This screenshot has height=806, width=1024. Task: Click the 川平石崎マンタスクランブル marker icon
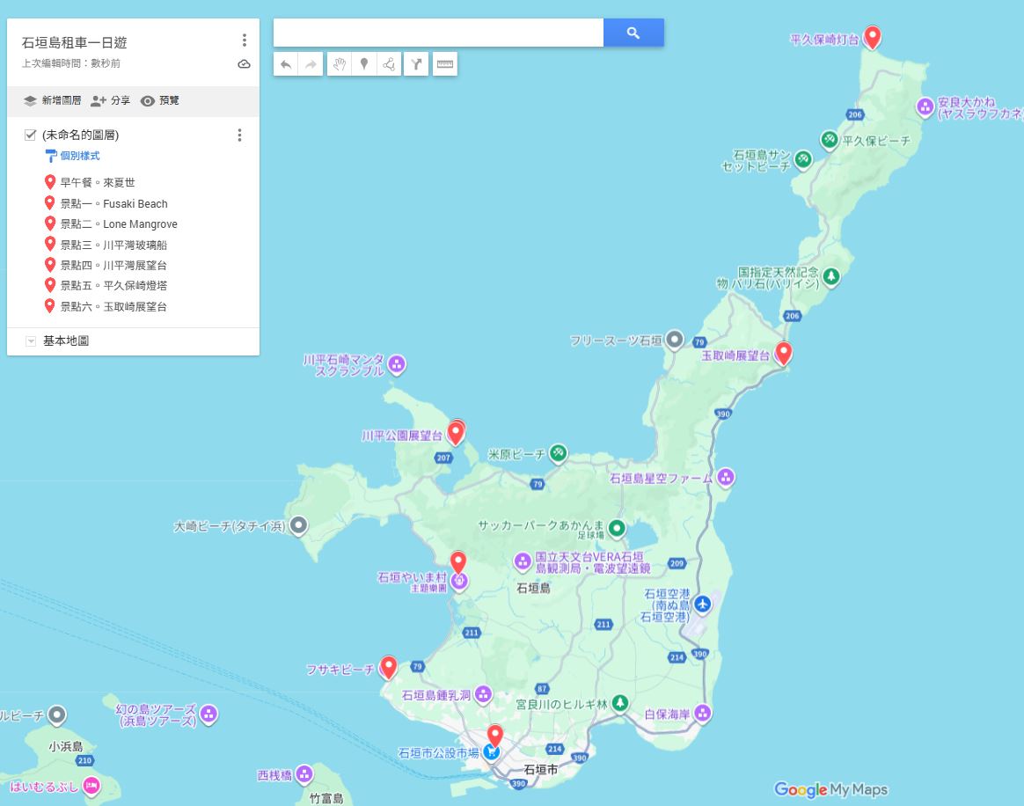click(397, 363)
